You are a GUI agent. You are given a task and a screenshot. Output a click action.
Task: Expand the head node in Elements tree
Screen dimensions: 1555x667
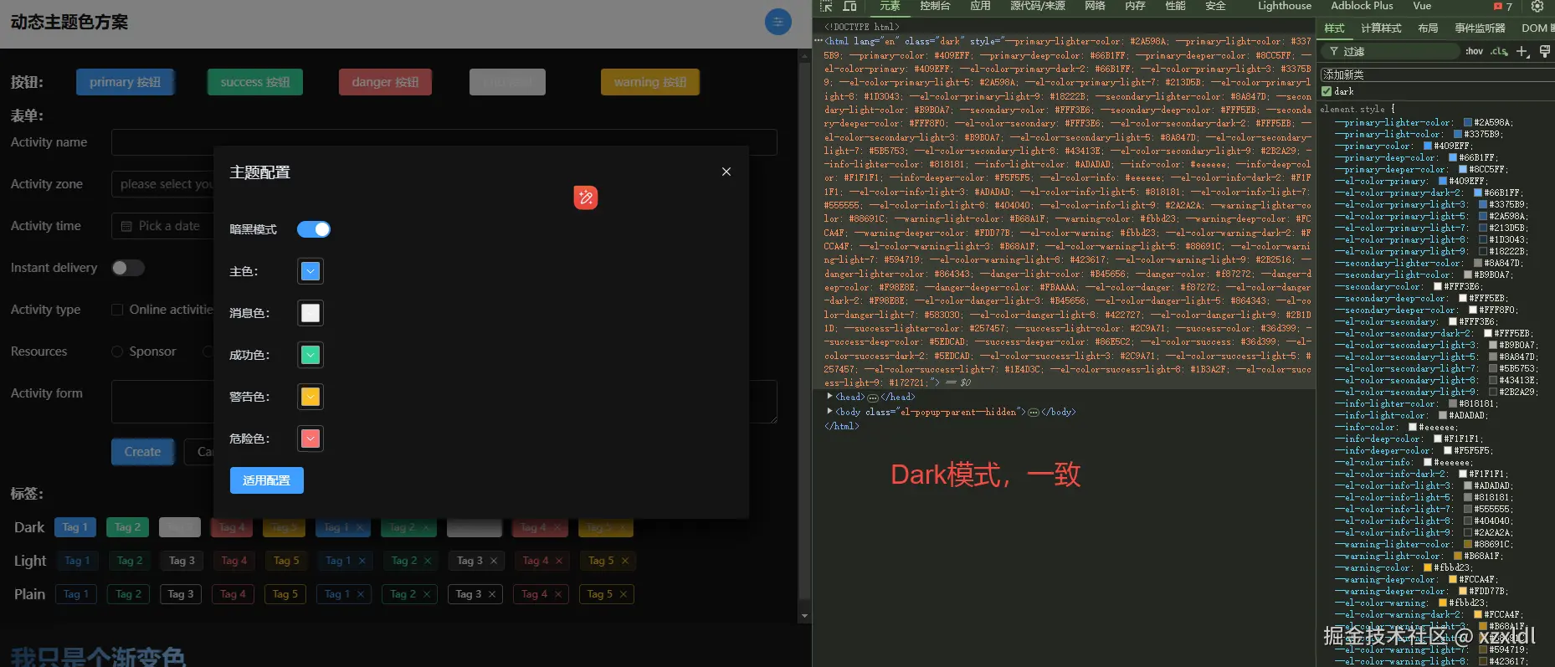[x=829, y=397]
